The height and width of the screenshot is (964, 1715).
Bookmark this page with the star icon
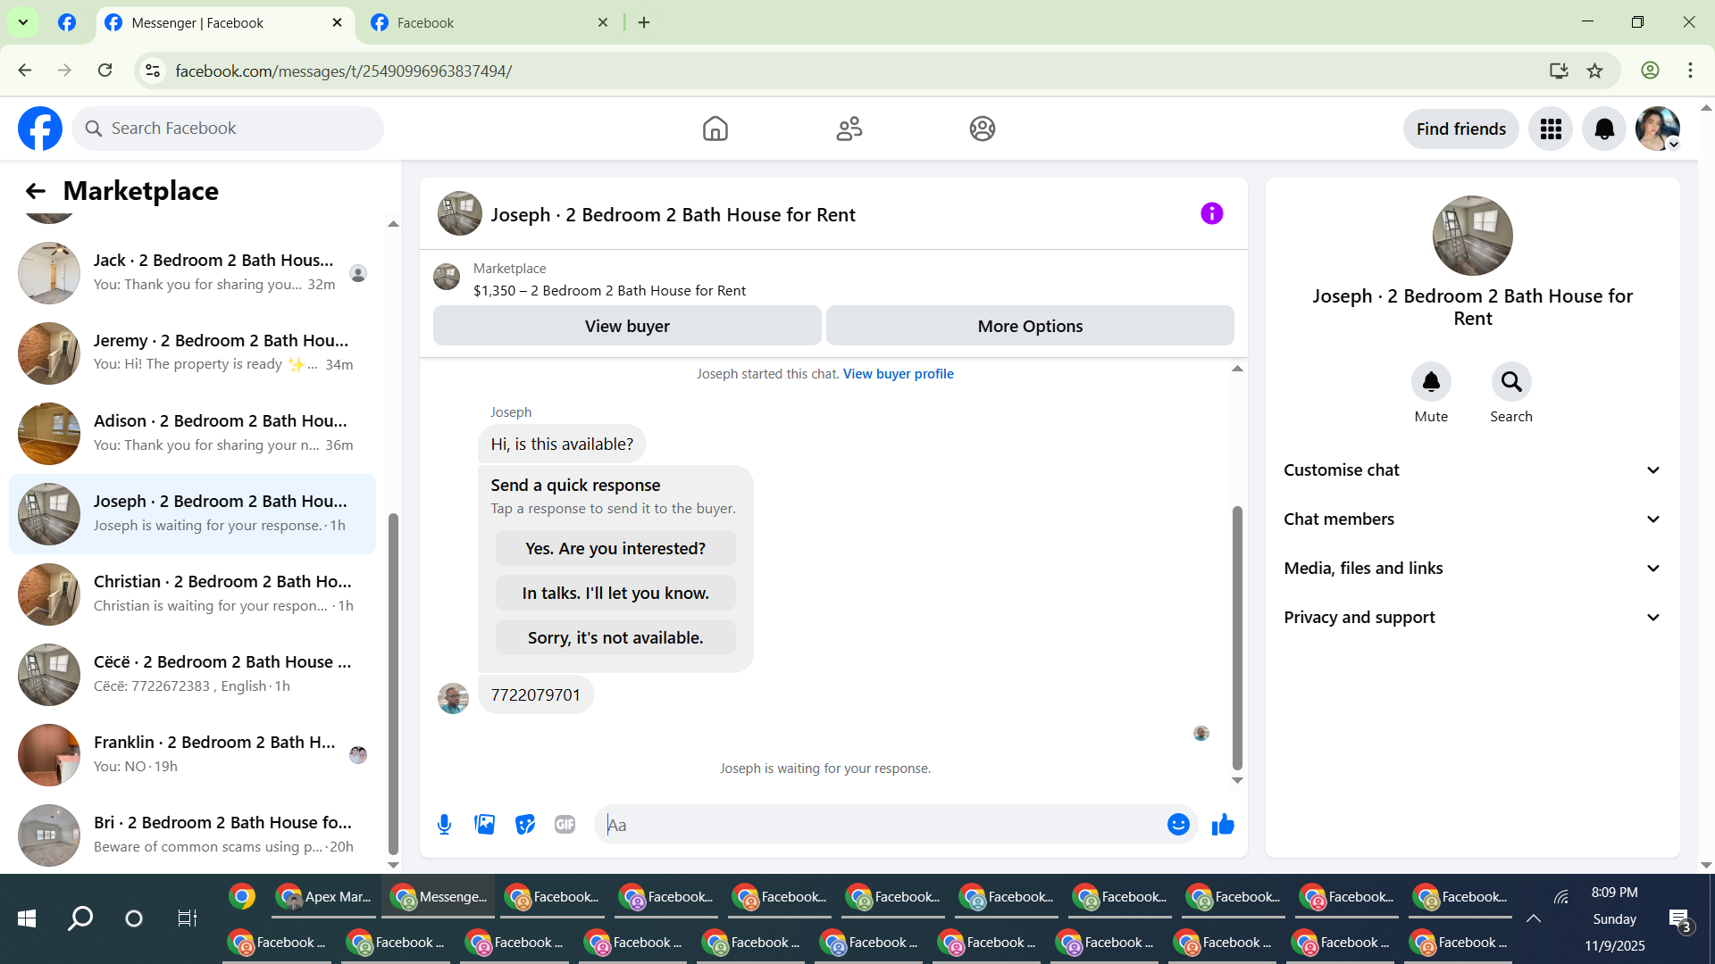(1595, 71)
